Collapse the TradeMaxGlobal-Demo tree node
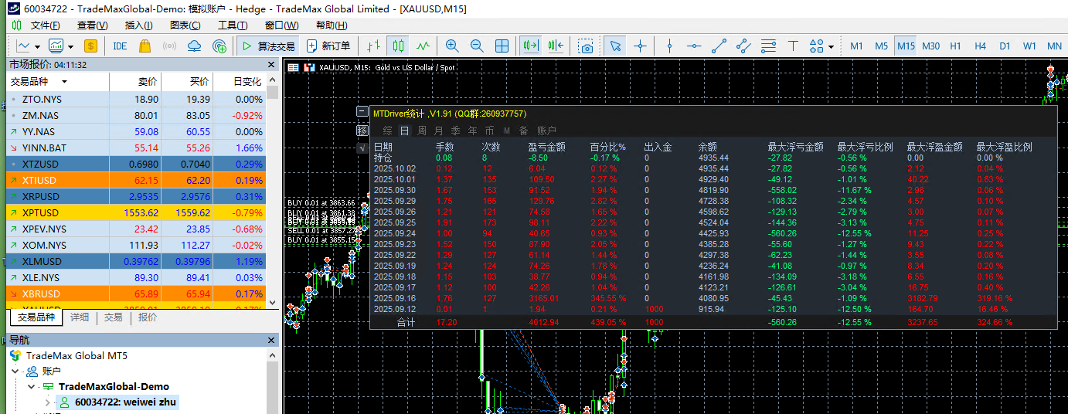Image resolution: width=1068 pixels, height=414 pixels. [31, 387]
